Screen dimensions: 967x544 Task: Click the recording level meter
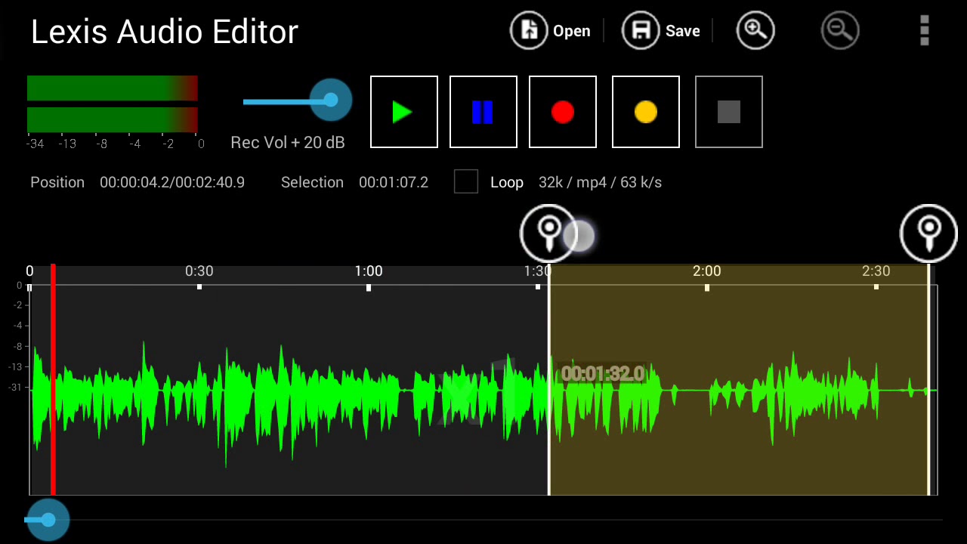pyautogui.click(x=113, y=104)
